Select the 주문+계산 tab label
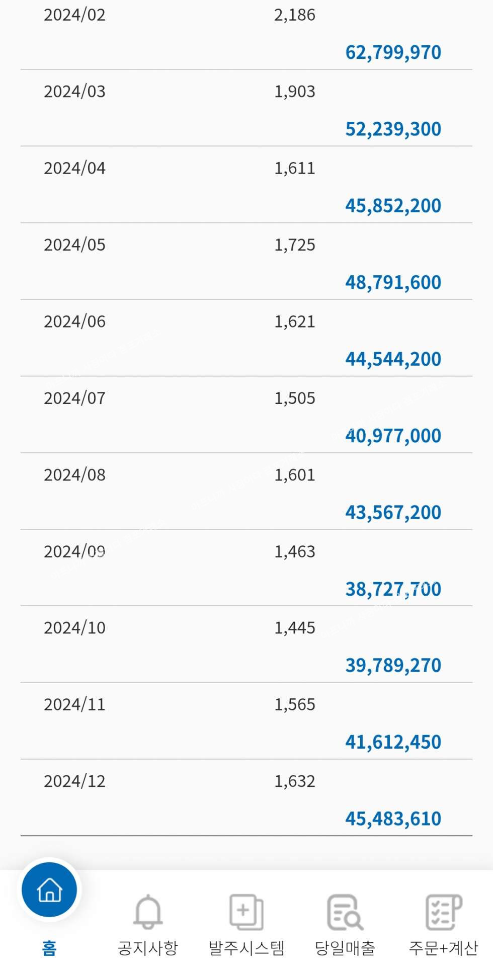The image size is (493, 970). coord(443,948)
